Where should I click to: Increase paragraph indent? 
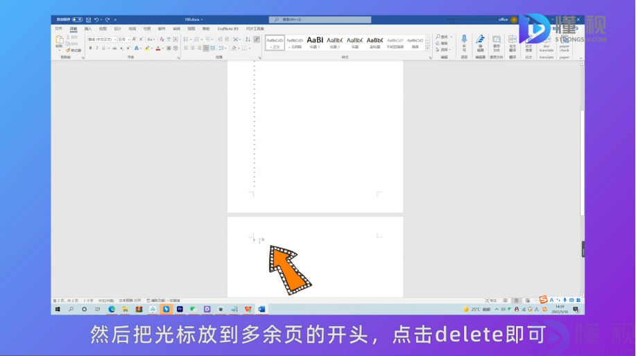coord(227,39)
